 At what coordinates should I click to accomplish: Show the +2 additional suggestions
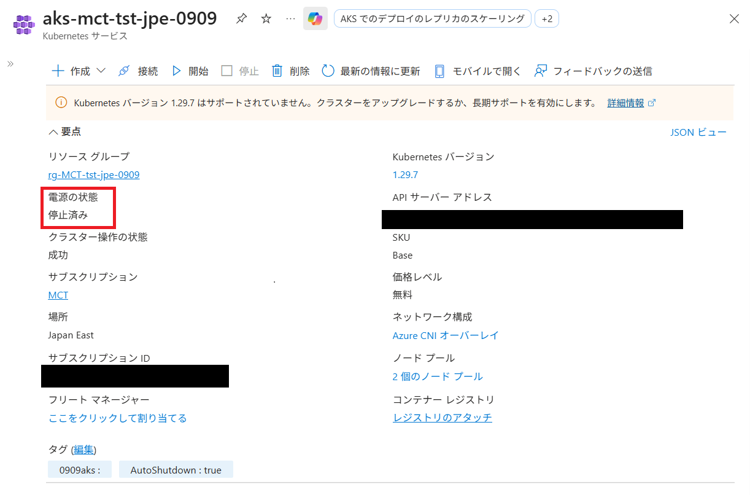click(547, 19)
